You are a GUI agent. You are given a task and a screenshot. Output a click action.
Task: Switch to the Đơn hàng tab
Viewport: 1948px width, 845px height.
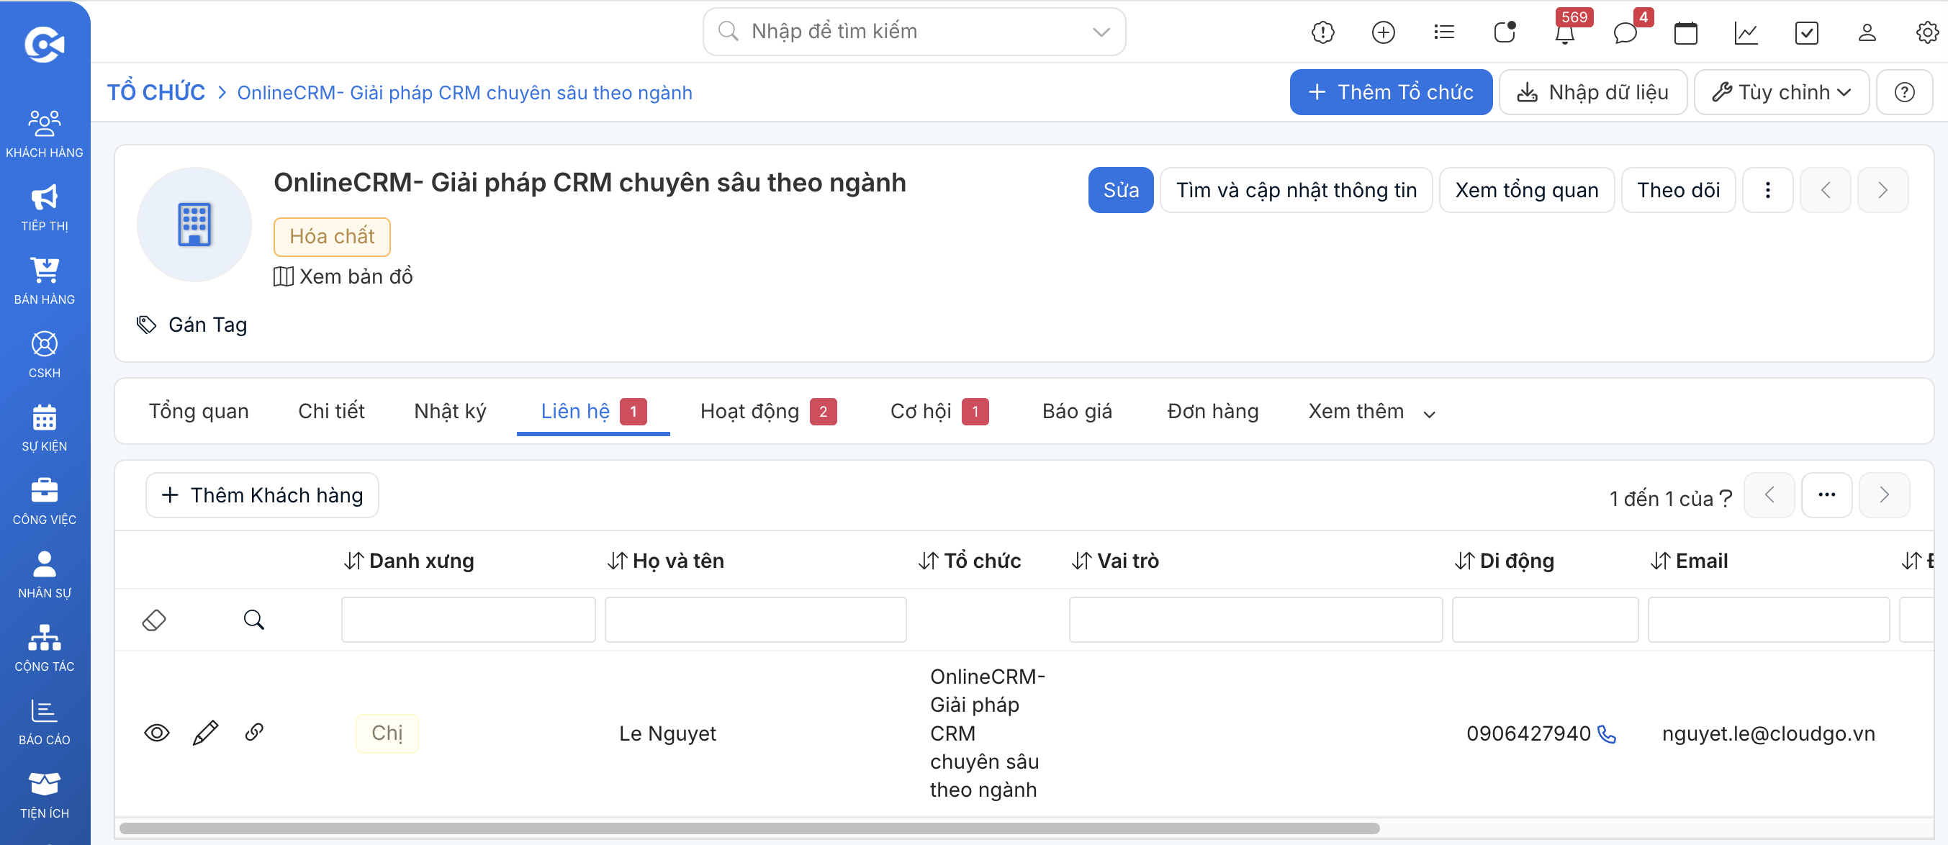pos(1212,411)
